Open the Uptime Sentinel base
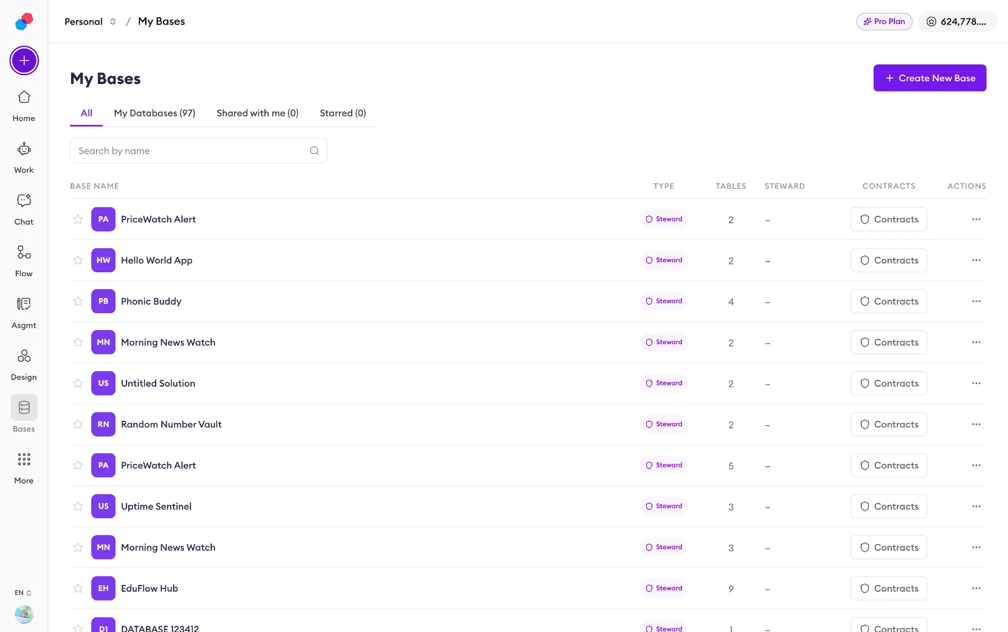1008x632 pixels. point(156,506)
